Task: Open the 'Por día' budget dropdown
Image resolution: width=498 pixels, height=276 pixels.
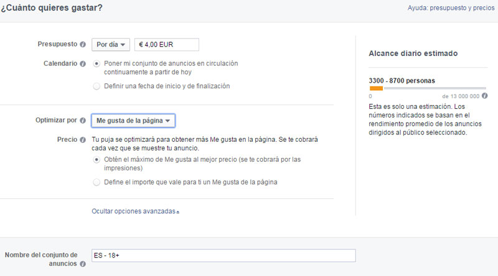Action: tap(111, 44)
